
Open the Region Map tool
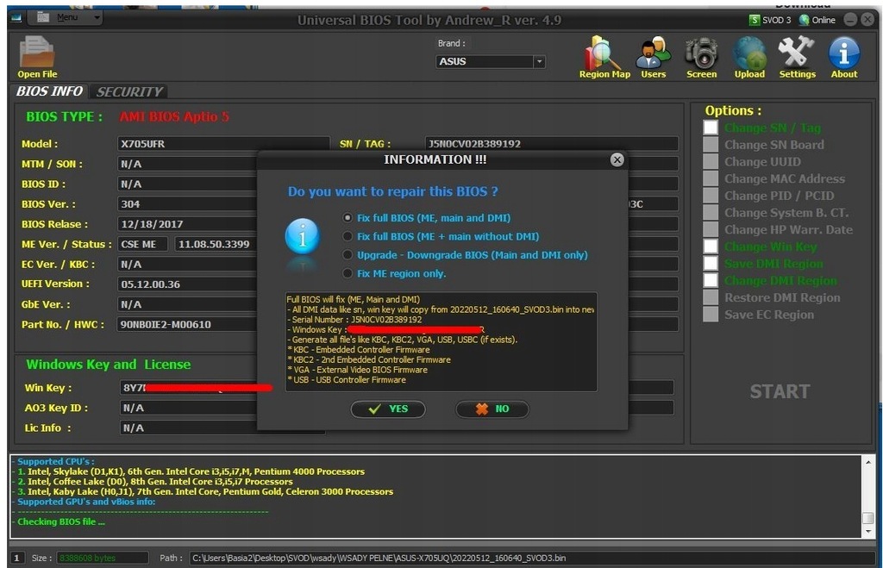click(x=603, y=53)
